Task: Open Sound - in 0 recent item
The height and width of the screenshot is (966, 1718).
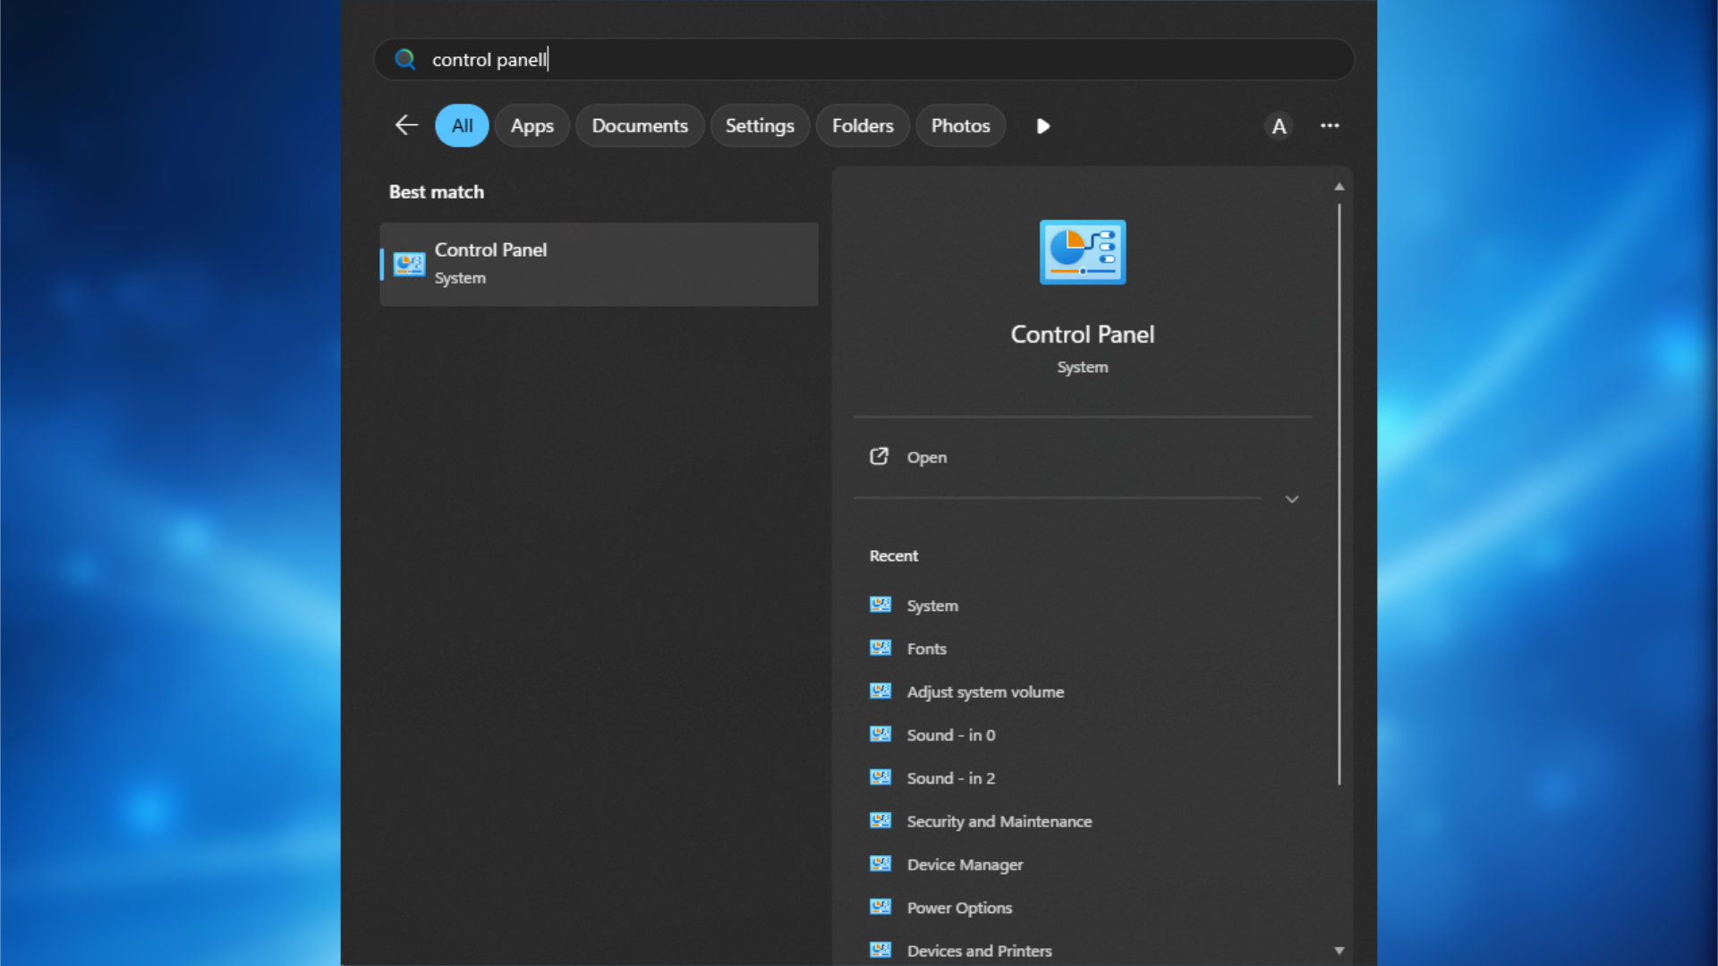Action: [951, 734]
